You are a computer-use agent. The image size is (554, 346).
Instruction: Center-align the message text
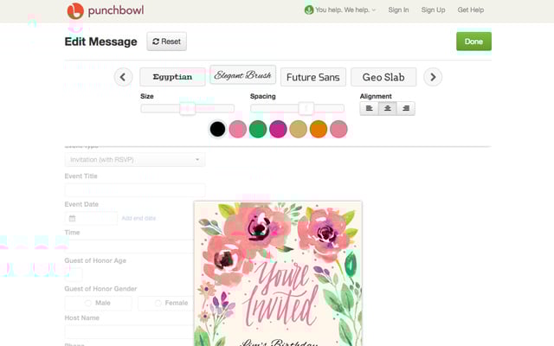388,108
